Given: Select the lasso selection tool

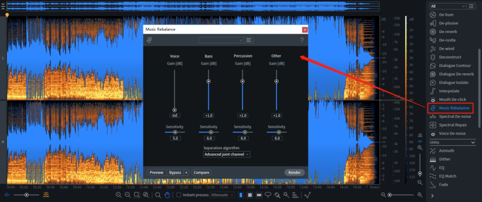Looking at the screenshot, I should (268, 195).
